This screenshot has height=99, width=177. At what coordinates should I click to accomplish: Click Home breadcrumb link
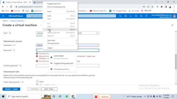point(5,21)
